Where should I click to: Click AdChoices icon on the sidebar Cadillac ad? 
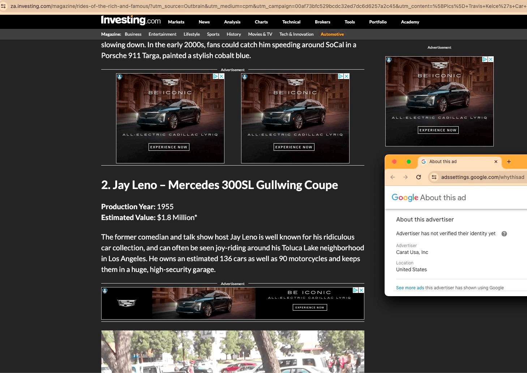coord(485,60)
